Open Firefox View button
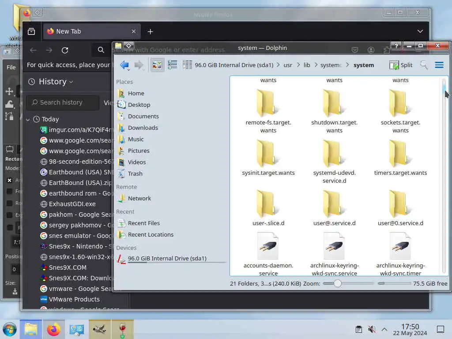The image size is (452, 339). [31, 31]
